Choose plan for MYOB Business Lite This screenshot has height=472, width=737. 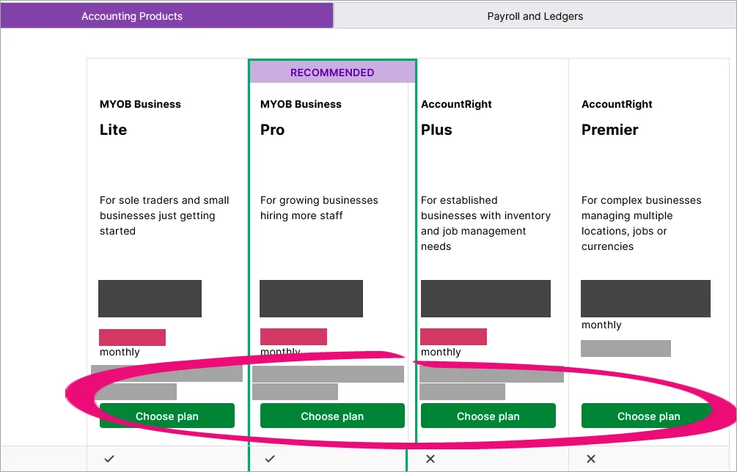167,416
